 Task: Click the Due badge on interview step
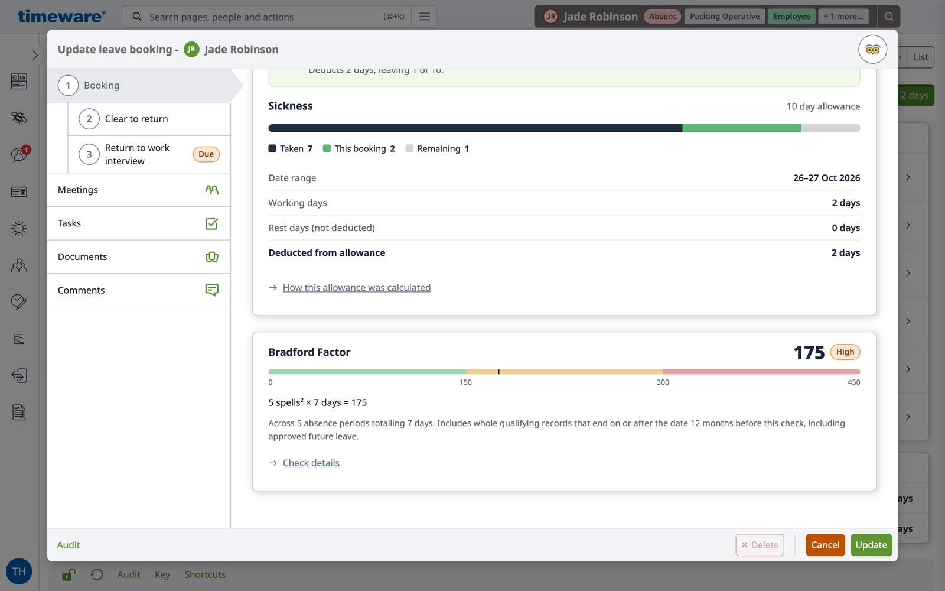pyautogui.click(x=206, y=154)
